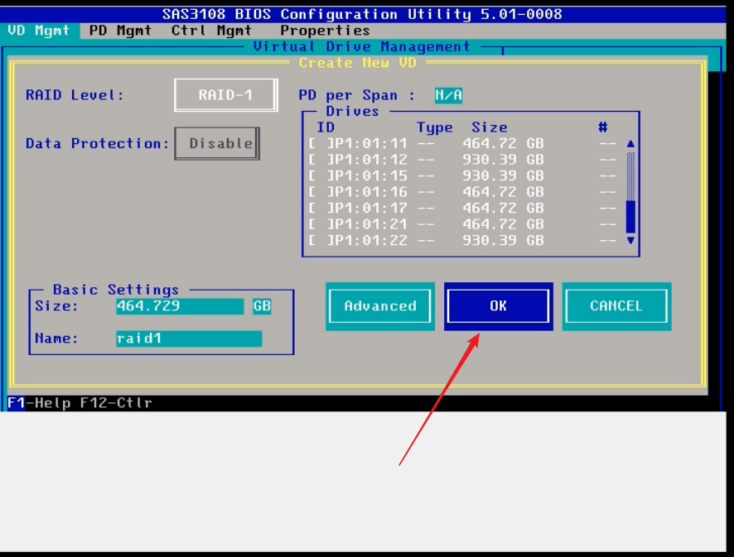The height and width of the screenshot is (557, 734).
Task: Click the Data Protection label
Action: click(98, 143)
